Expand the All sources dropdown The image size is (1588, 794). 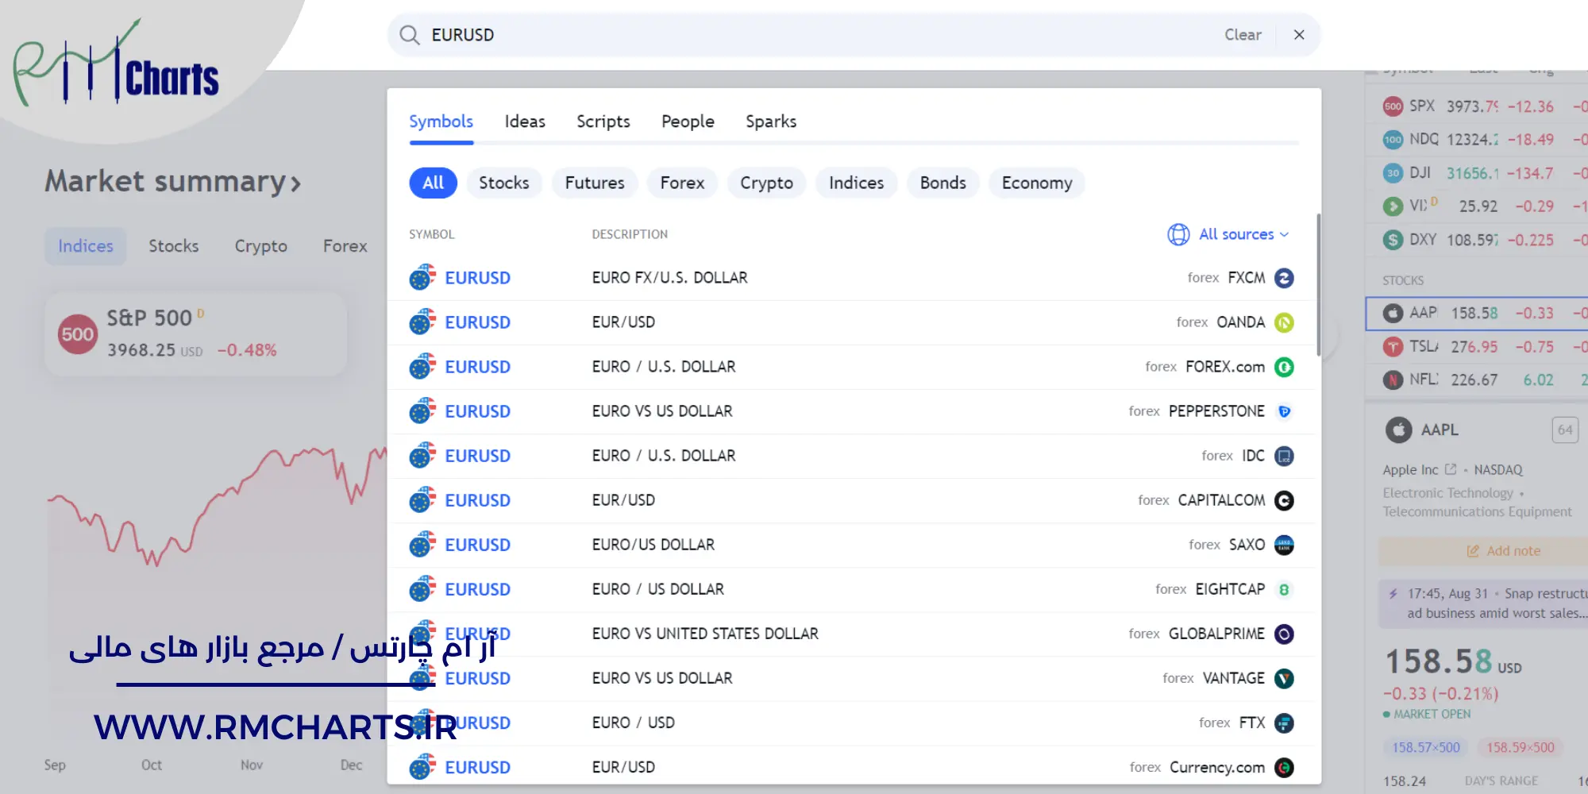pyautogui.click(x=1243, y=234)
